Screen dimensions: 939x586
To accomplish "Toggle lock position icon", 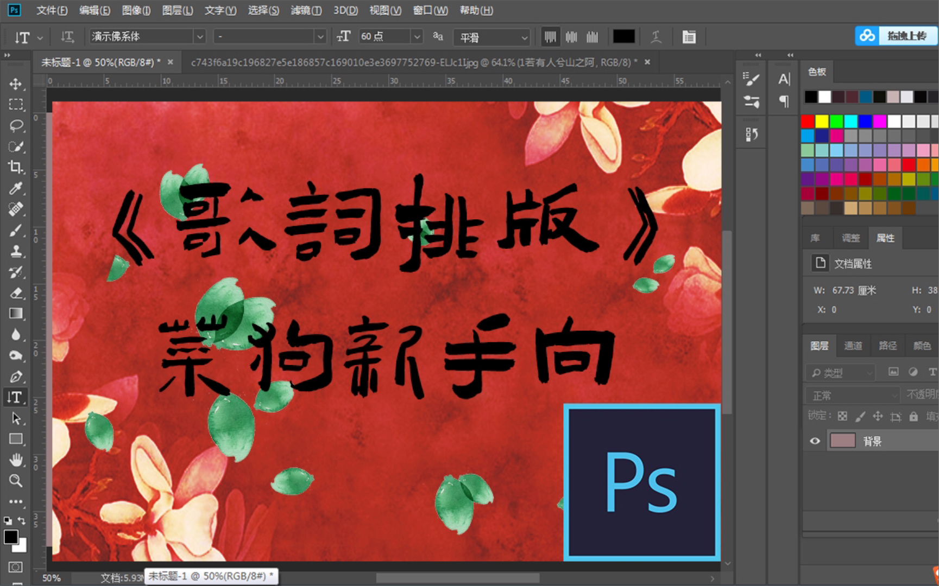I will tap(878, 416).
